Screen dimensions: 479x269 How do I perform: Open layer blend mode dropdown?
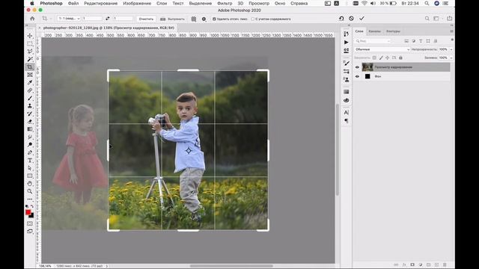[x=382, y=49]
